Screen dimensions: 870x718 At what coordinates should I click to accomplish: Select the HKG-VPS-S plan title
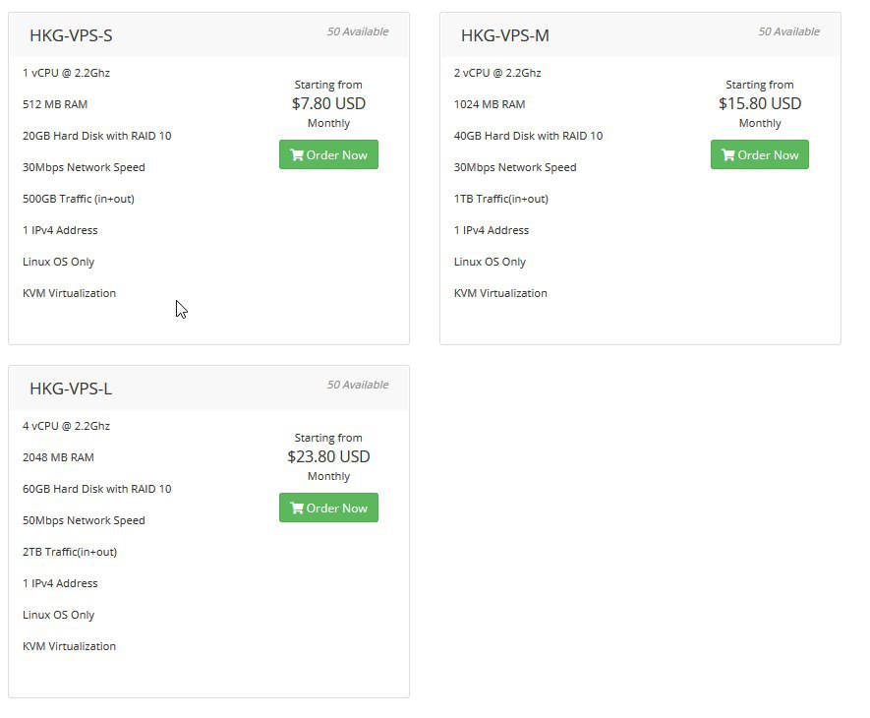(71, 35)
